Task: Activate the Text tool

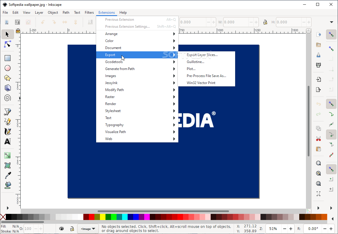Action: coord(7,142)
